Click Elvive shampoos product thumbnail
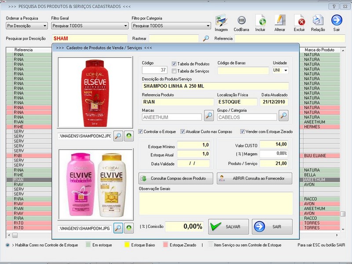The height and width of the screenshot is (264, 352). coord(96,184)
